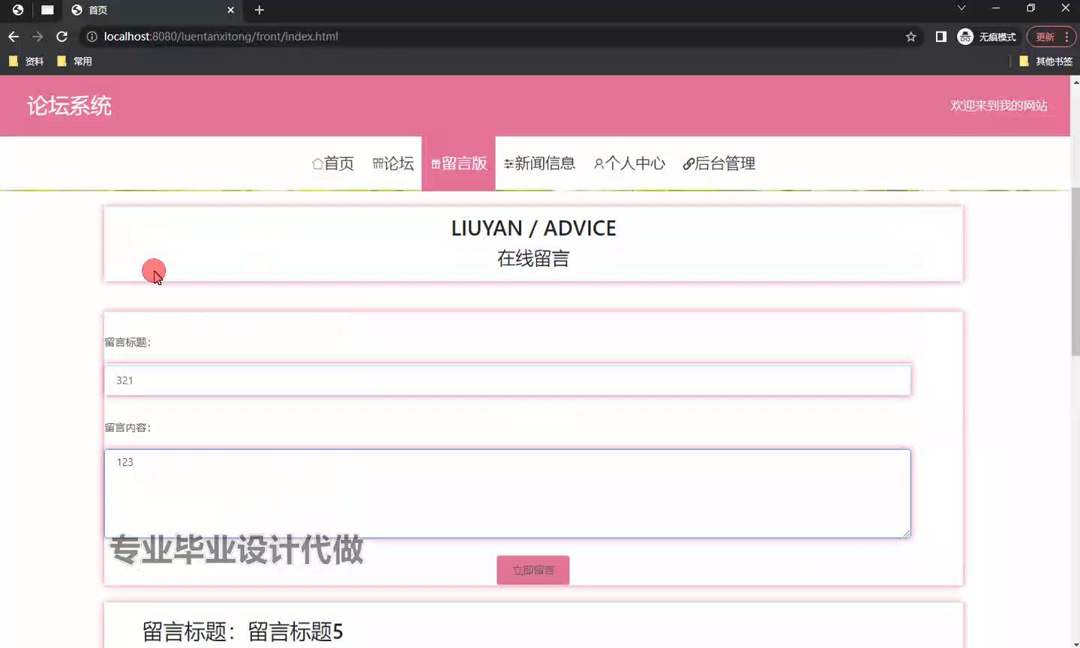Click the home icon beside 首页
This screenshot has width=1080, height=648.
tap(316, 163)
